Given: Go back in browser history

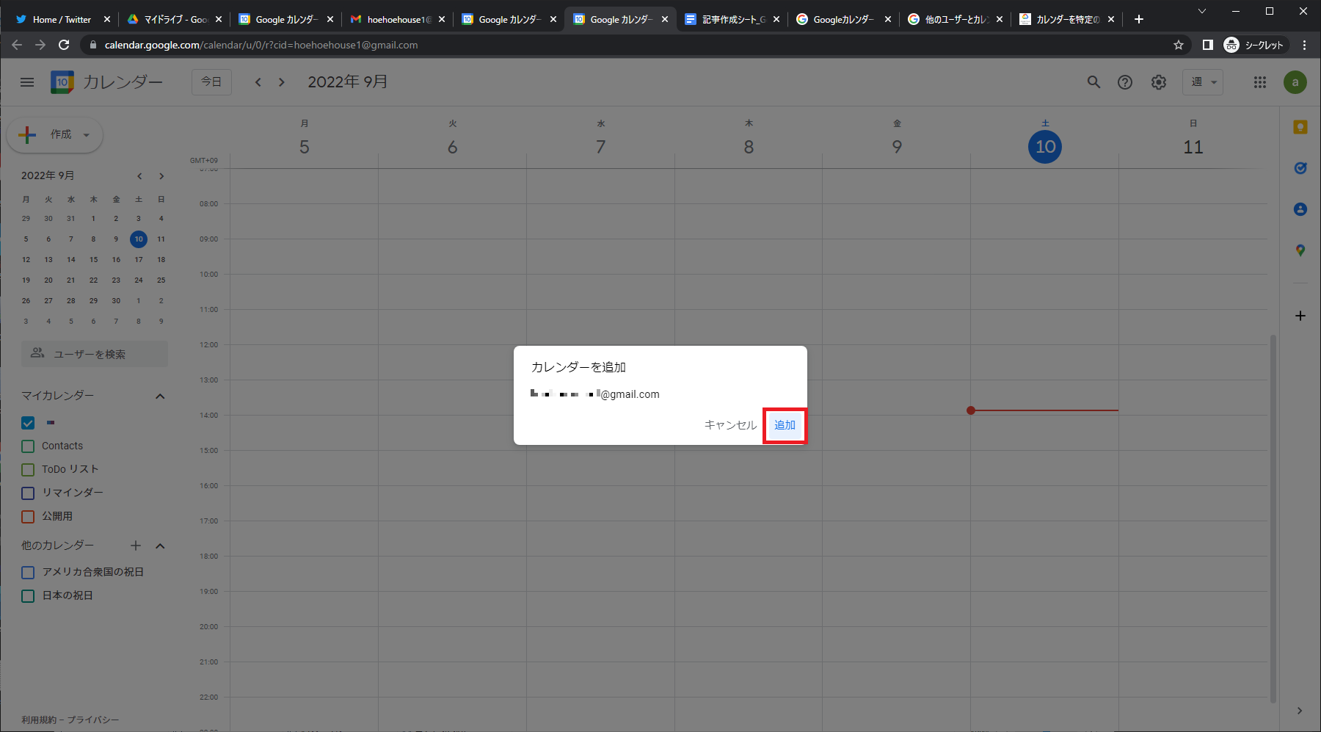Looking at the screenshot, I should tap(17, 45).
